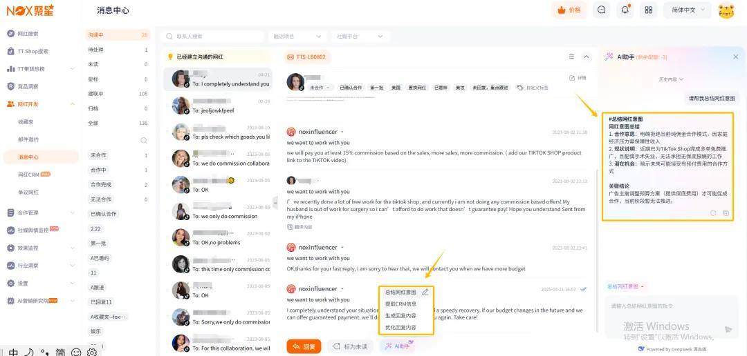
Task: Click the 标为未读 button
Action: click(351, 346)
